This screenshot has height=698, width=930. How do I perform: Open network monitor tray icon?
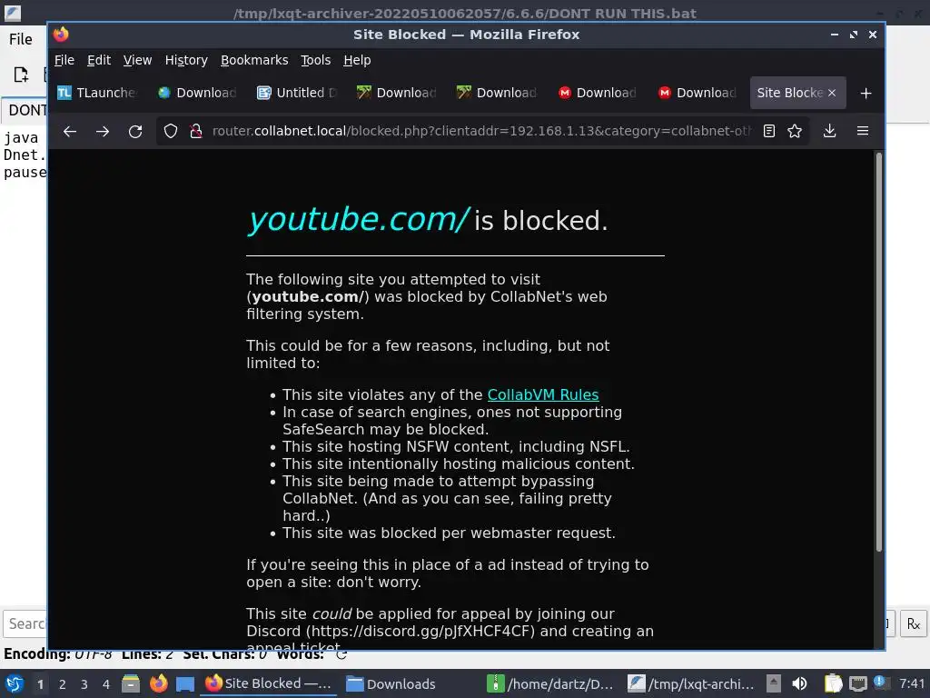[857, 683]
